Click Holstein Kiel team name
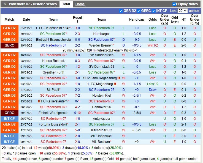The width and height of the screenshot is (203, 163). point(101,96)
